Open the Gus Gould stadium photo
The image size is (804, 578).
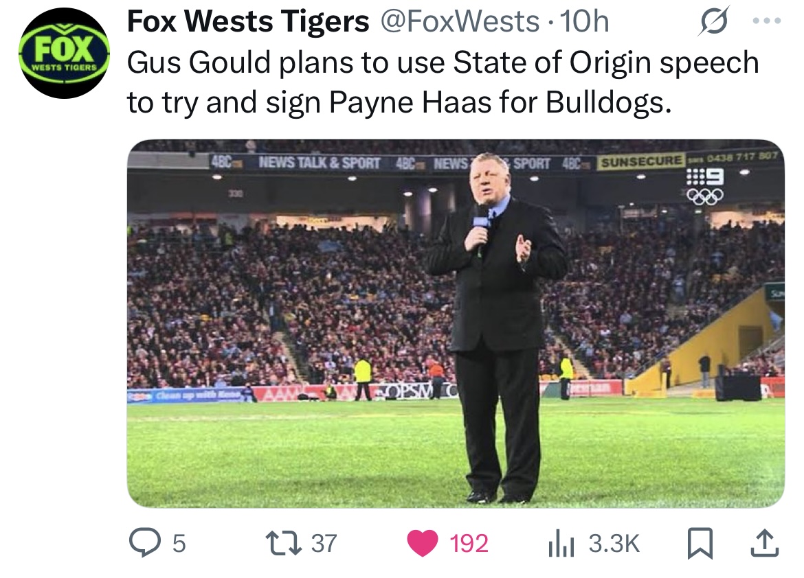click(x=456, y=323)
